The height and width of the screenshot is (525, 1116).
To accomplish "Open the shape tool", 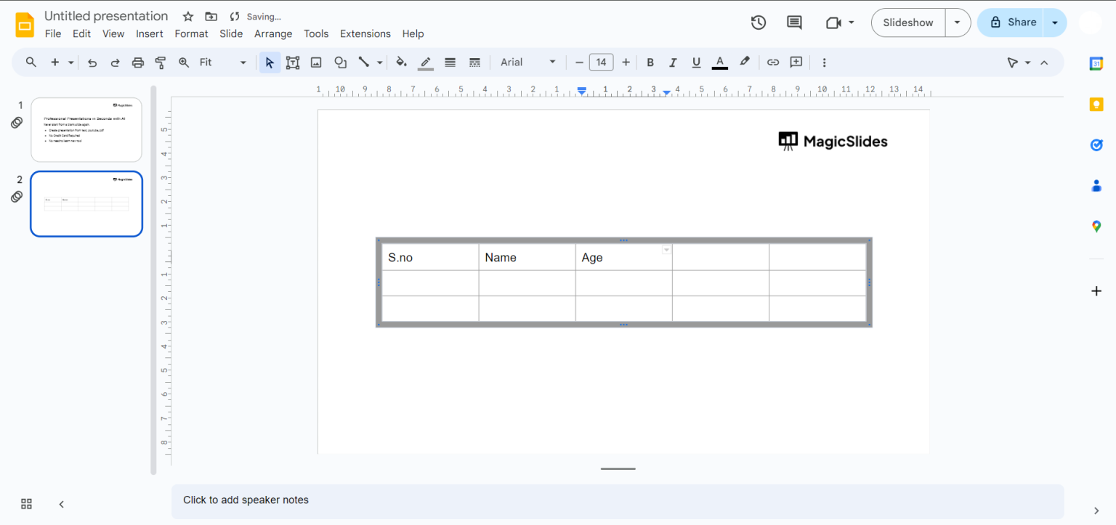I will [x=340, y=62].
